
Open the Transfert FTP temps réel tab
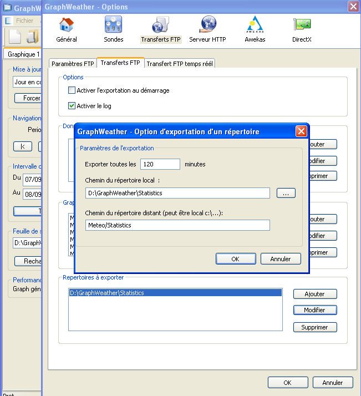tap(180, 64)
